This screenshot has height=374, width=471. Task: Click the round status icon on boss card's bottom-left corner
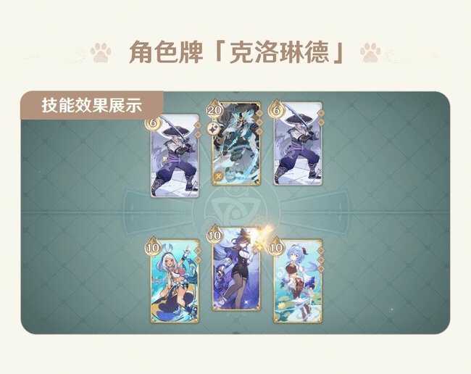220,175
